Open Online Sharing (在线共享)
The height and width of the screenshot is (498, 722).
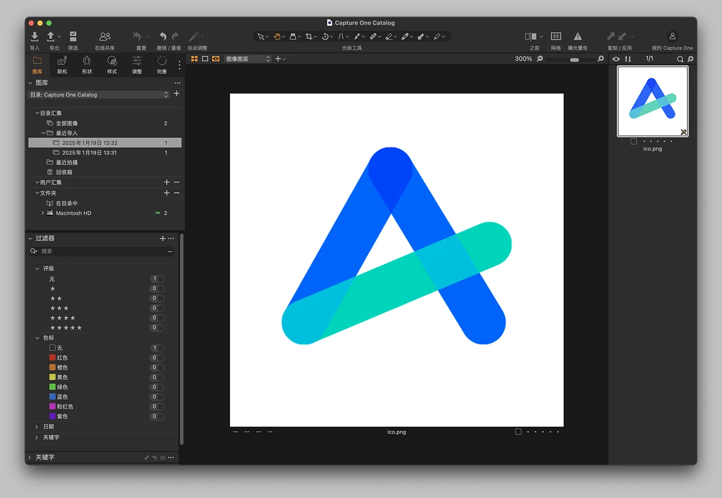click(105, 37)
